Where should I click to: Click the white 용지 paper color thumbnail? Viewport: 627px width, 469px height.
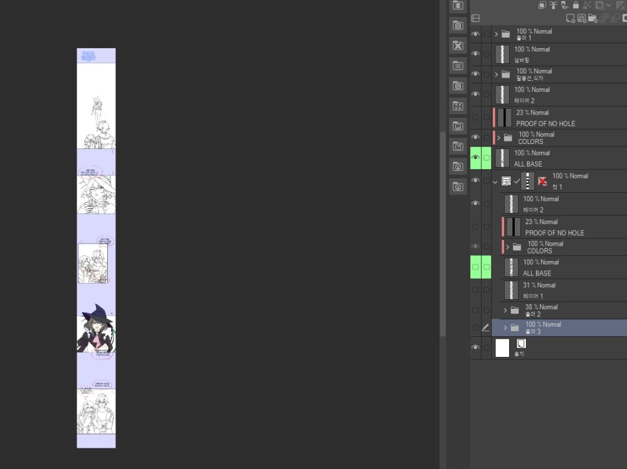tap(502, 348)
